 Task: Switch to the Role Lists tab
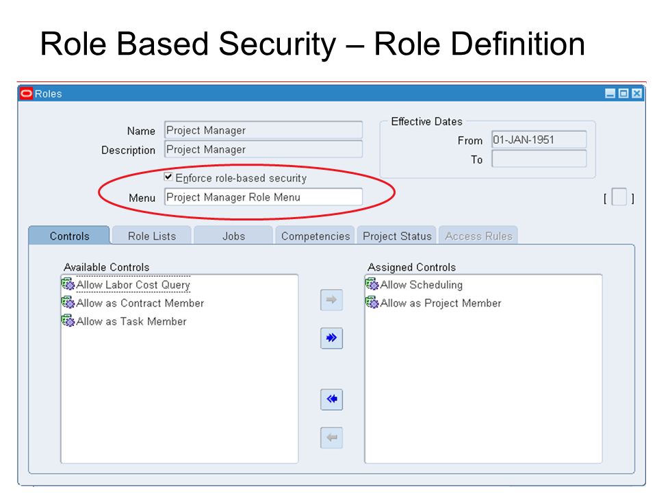coord(152,236)
